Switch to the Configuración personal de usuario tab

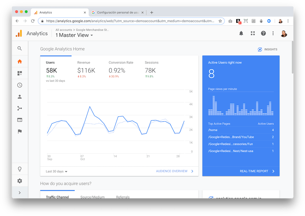pos(118,12)
